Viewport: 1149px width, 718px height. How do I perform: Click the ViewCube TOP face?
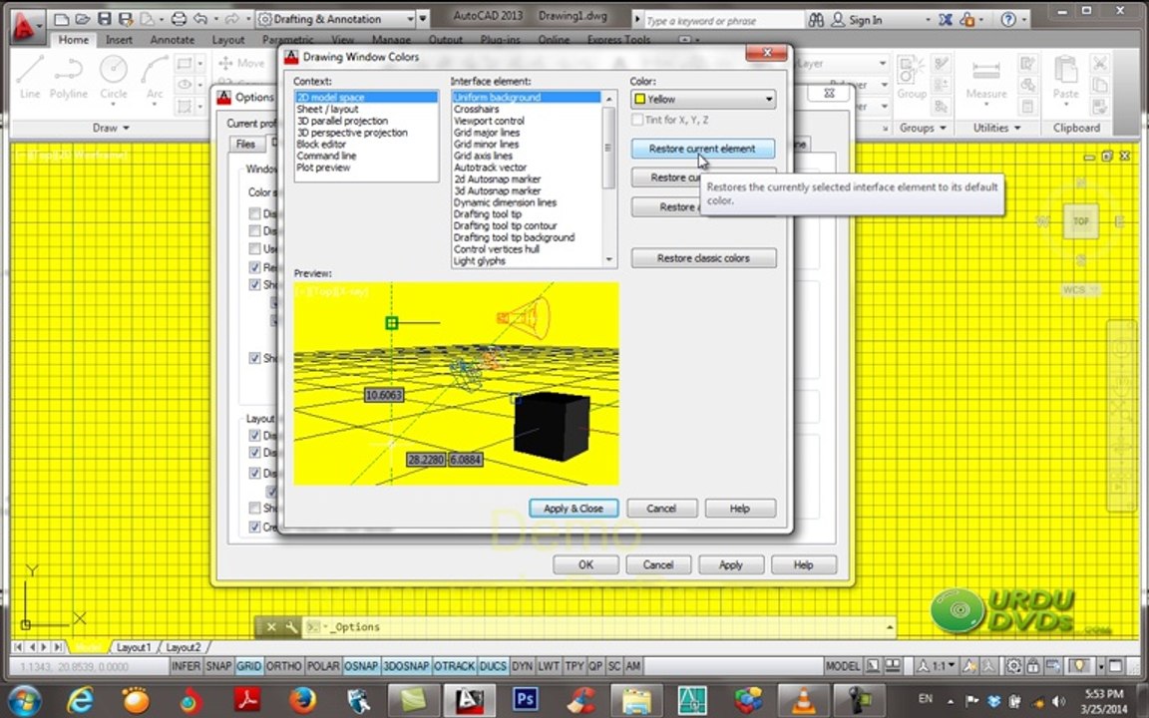(1081, 221)
